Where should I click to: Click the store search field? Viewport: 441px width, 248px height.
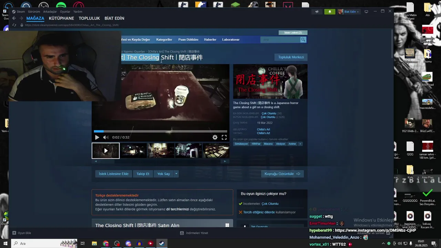280,40
